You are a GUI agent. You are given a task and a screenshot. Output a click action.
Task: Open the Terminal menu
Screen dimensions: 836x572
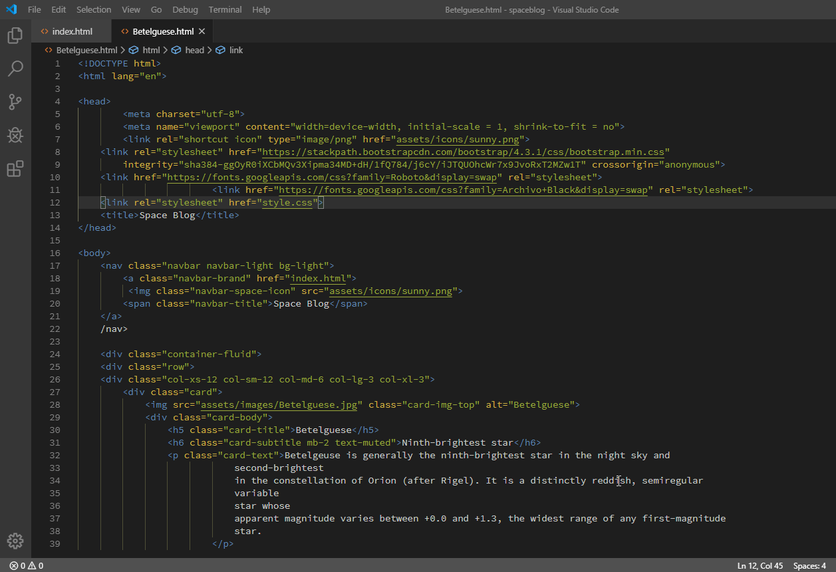pyautogui.click(x=225, y=9)
